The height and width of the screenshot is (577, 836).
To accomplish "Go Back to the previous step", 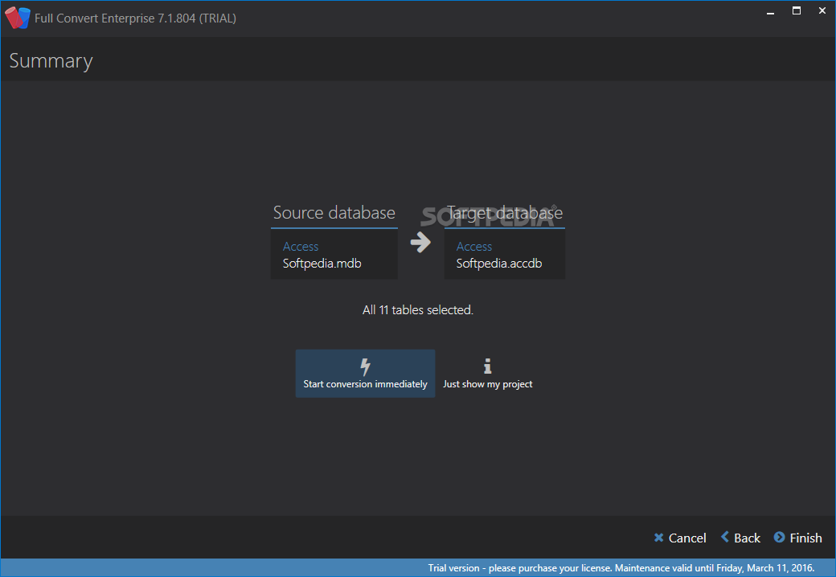I will (x=740, y=538).
